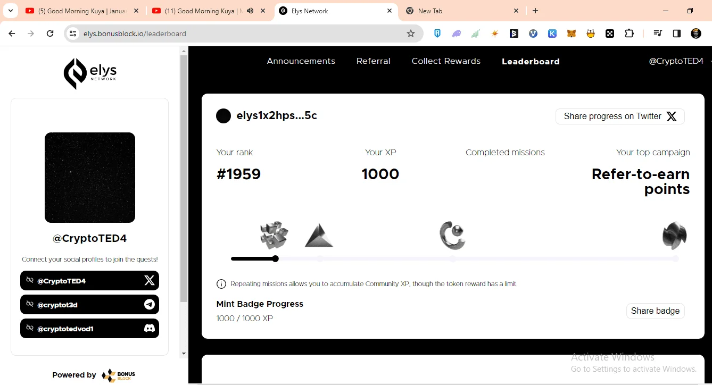Unlink the @cryptot3d Telegram profile
Screen dimensions: 712x385
(x=30, y=304)
